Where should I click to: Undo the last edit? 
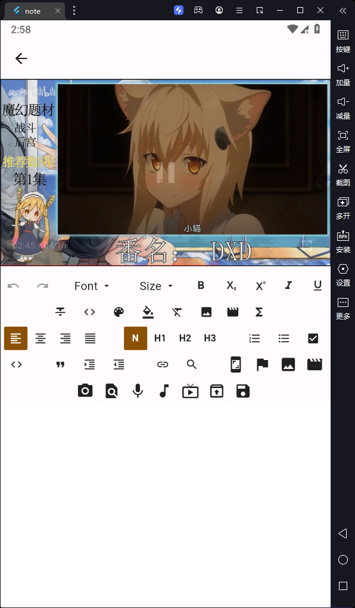tap(13, 286)
